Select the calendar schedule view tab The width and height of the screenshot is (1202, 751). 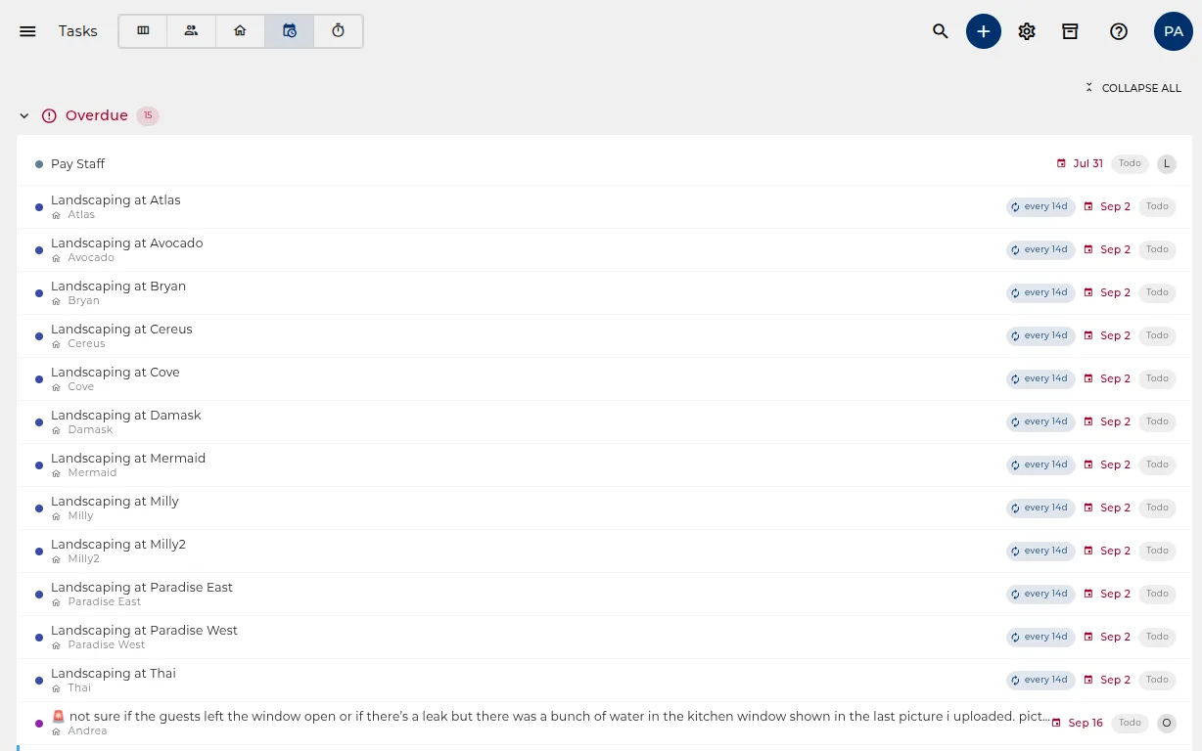point(290,31)
